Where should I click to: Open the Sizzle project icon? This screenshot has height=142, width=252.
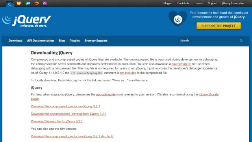(x=37, y=3)
